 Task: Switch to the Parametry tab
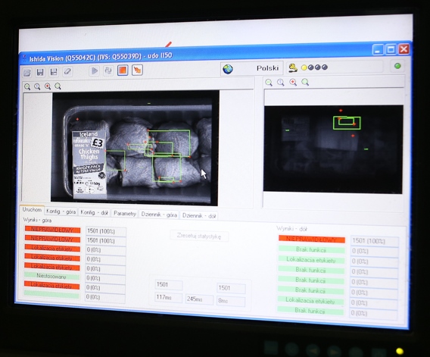click(x=125, y=214)
